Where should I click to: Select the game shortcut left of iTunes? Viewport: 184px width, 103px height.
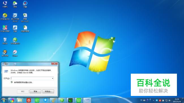click(x=5, y=53)
